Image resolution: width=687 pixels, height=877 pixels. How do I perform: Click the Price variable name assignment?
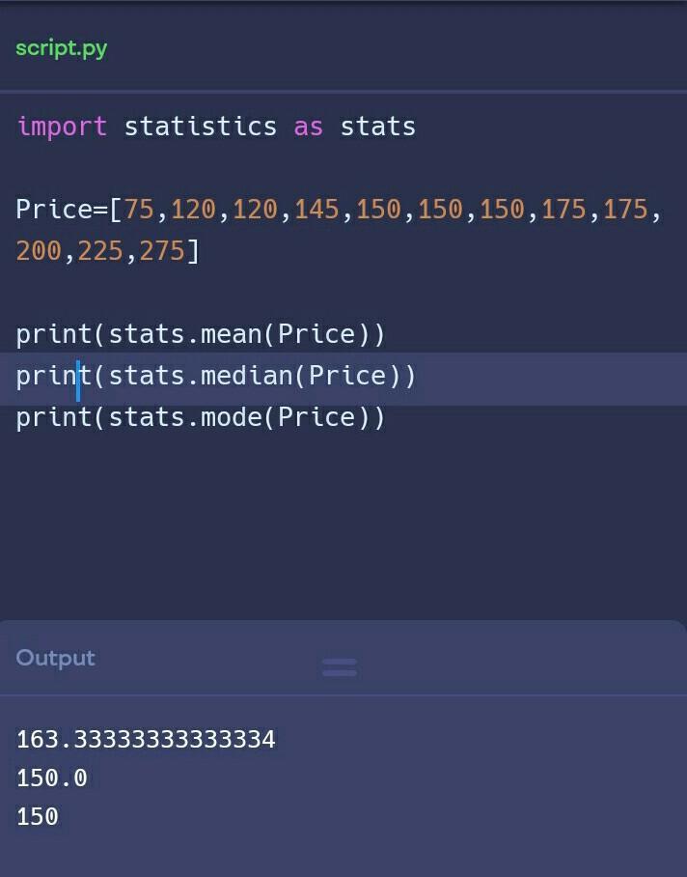pyautogui.click(x=53, y=210)
